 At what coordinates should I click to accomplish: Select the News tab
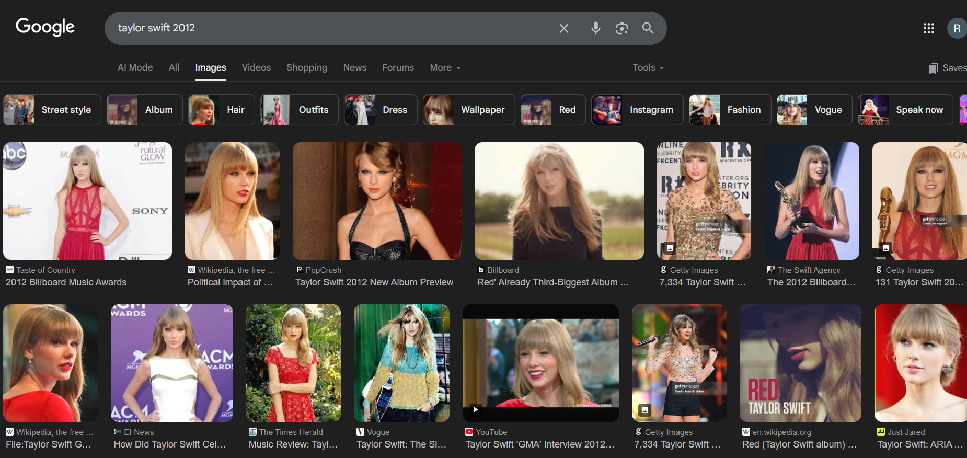coord(354,67)
